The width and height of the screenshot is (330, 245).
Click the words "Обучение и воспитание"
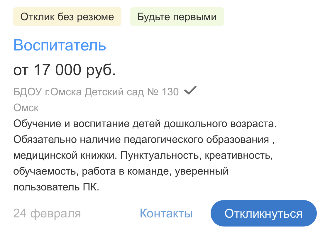click(x=70, y=124)
